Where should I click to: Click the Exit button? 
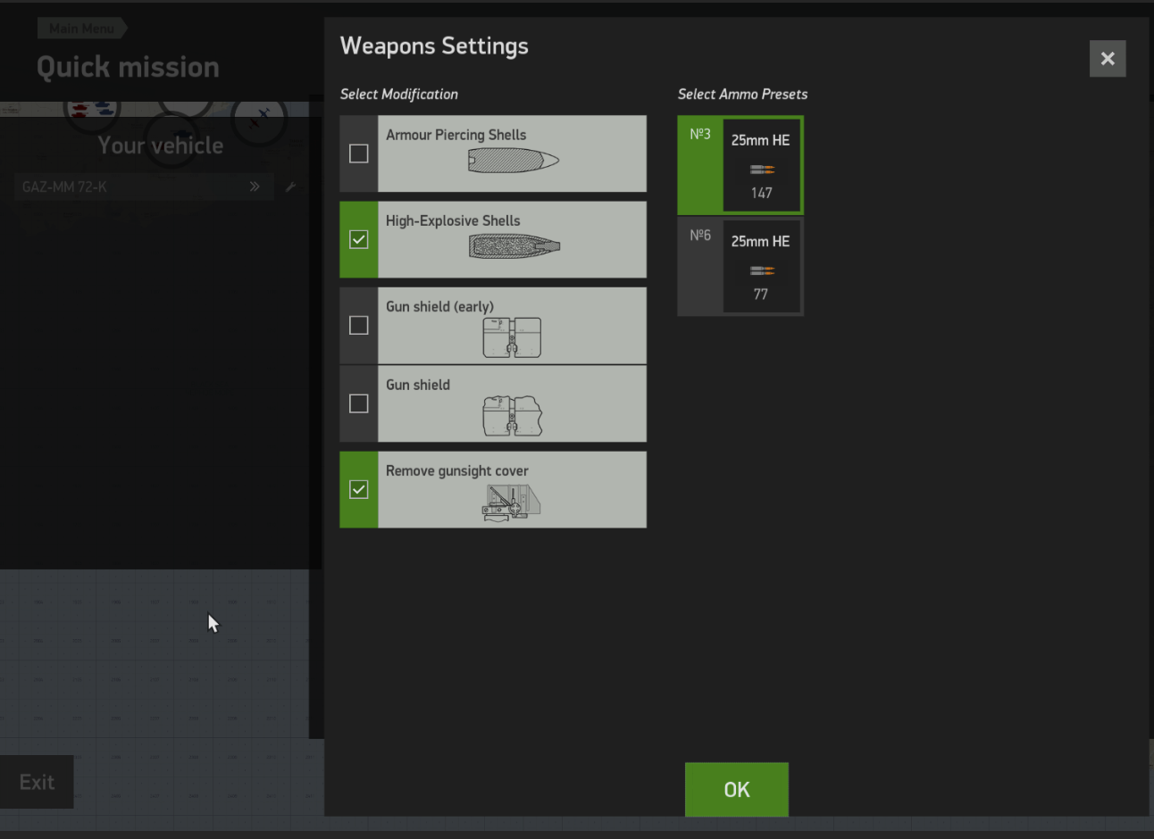(x=37, y=782)
